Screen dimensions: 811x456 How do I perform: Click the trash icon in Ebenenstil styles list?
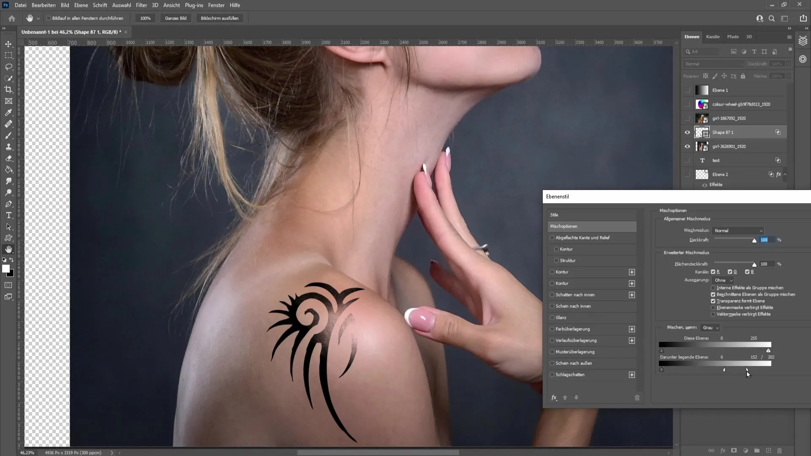click(x=637, y=398)
